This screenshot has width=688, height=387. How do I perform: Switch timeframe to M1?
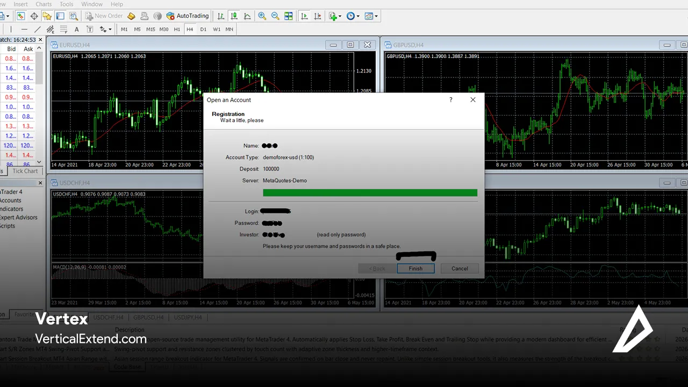tap(125, 29)
